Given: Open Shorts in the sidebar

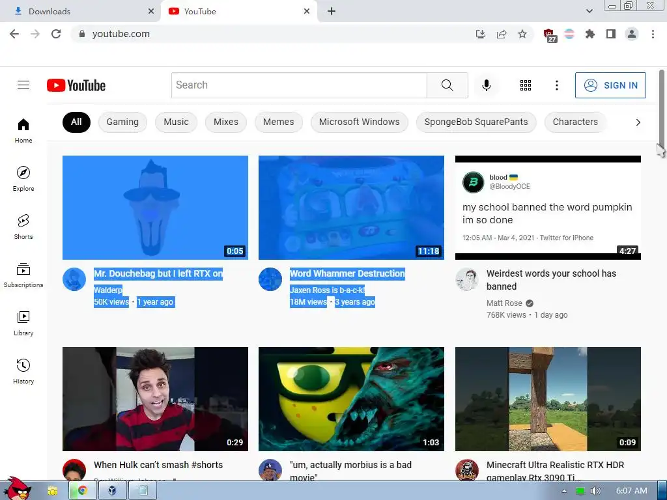Looking at the screenshot, I should point(23,227).
